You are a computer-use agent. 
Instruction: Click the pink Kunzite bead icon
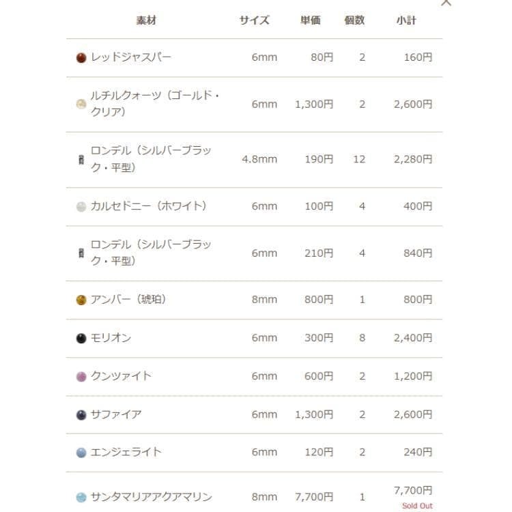[81, 376]
